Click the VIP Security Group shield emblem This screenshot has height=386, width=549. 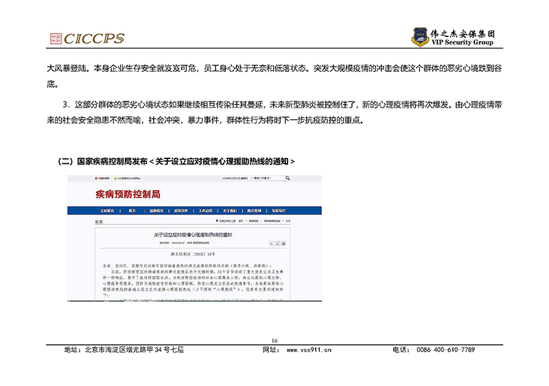(420, 38)
